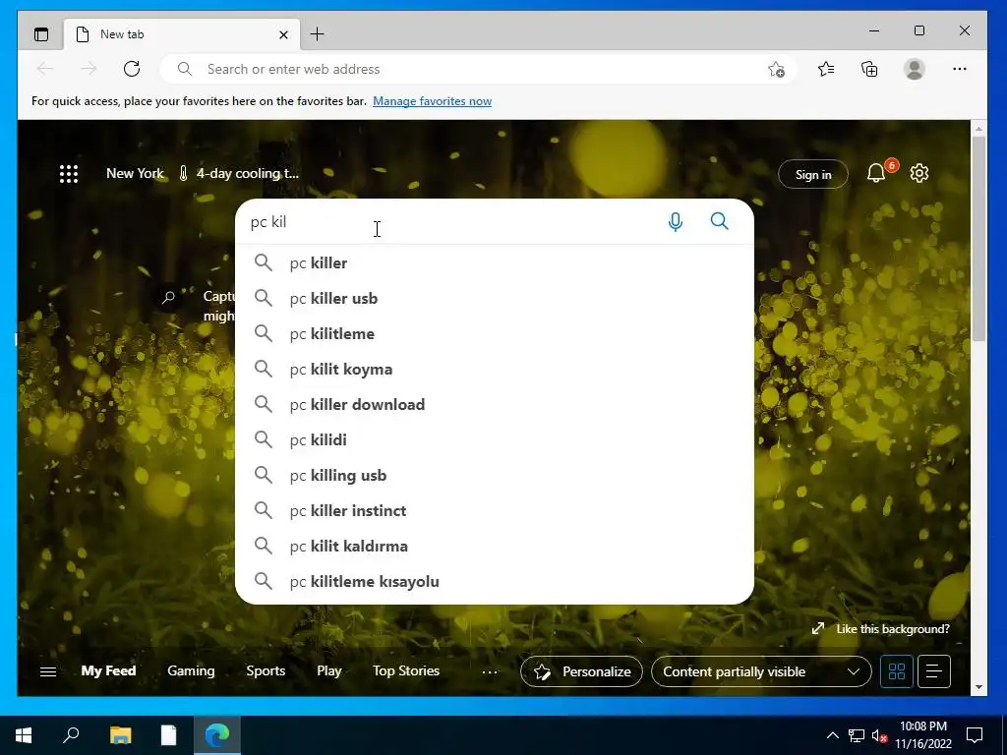Click the muted volume tray icon

879,735
